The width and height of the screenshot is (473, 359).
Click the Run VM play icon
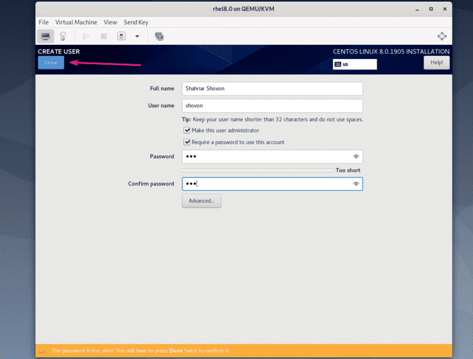point(85,36)
